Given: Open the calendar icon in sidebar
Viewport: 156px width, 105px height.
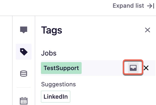Looking at the screenshot, I should [24, 101].
